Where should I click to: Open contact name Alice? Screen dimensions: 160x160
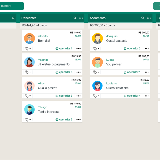41,84
